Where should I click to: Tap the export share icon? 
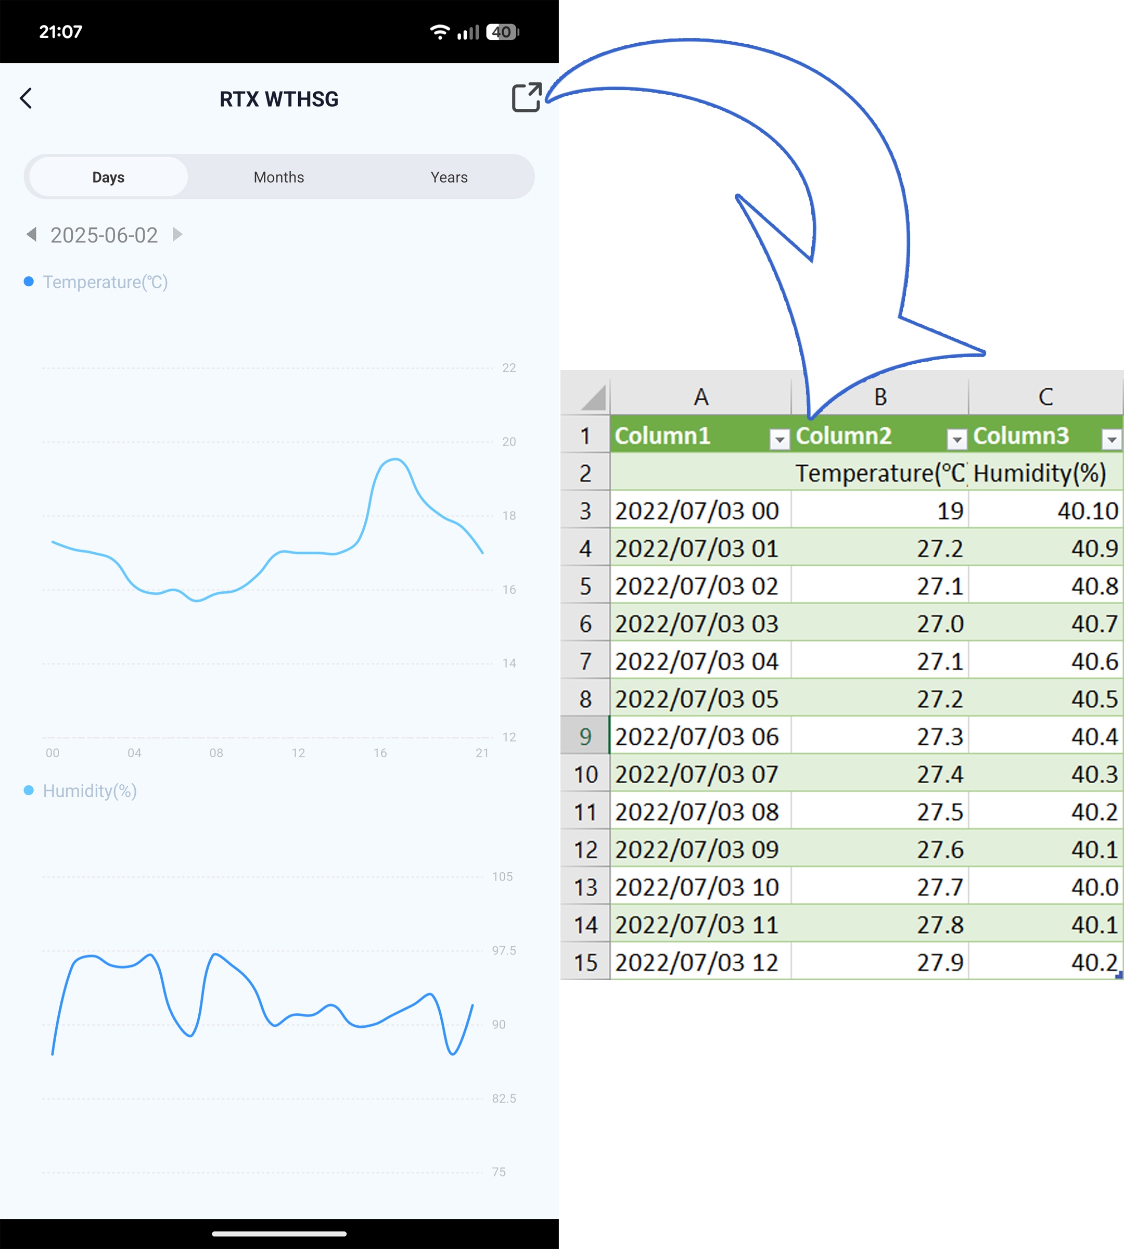[x=526, y=98]
